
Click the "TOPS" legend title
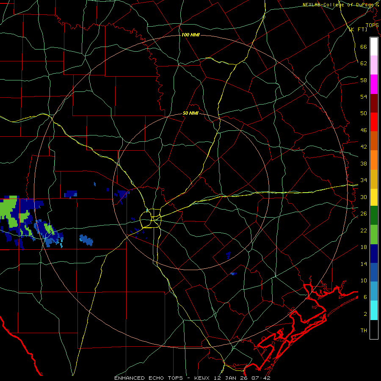coord(372,25)
